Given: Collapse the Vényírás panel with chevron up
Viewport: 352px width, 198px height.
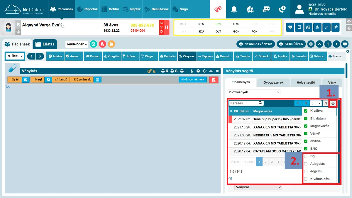Looking at the screenshot, I should [211, 71].
